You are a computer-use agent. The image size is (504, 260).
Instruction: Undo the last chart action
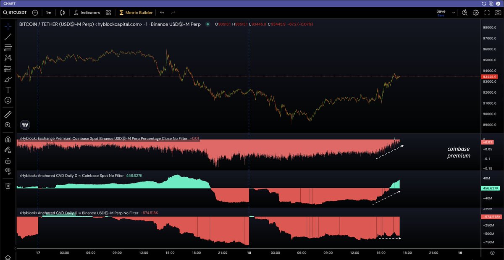pos(162,13)
